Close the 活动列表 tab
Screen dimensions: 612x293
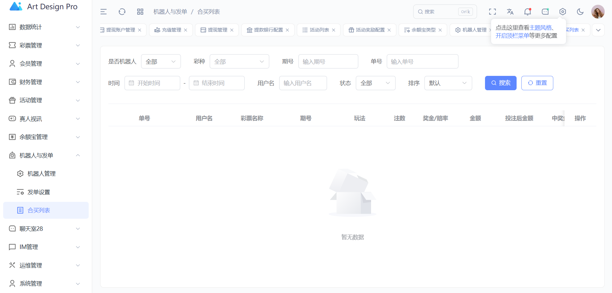pos(333,30)
